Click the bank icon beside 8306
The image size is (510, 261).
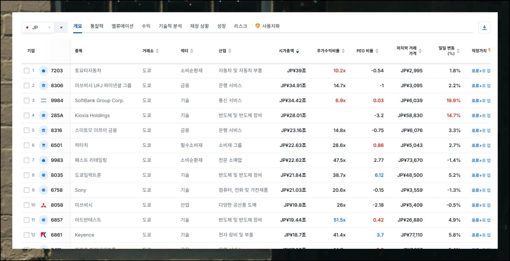(43, 86)
